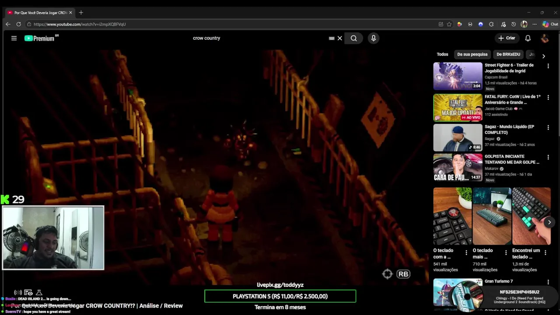Click the Criar button
The width and height of the screenshot is (560, 315).
pyautogui.click(x=507, y=38)
